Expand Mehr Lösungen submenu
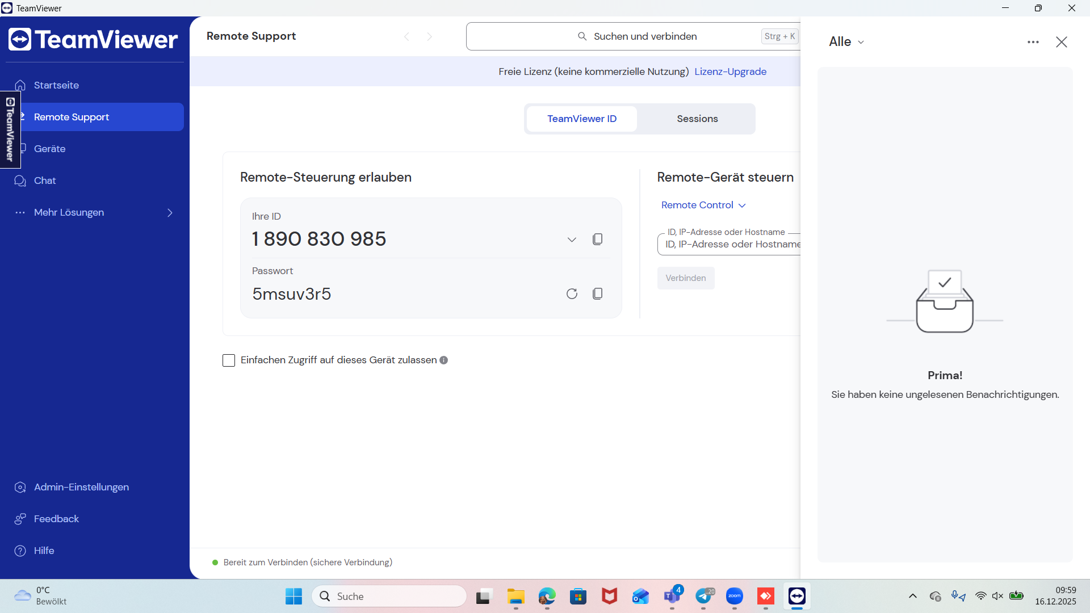1090x613 pixels. (x=170, y=212)
